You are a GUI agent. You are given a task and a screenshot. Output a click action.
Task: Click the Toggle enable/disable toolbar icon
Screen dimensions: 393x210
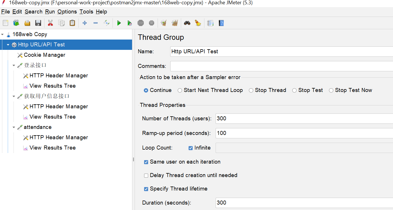pos(107,23)
